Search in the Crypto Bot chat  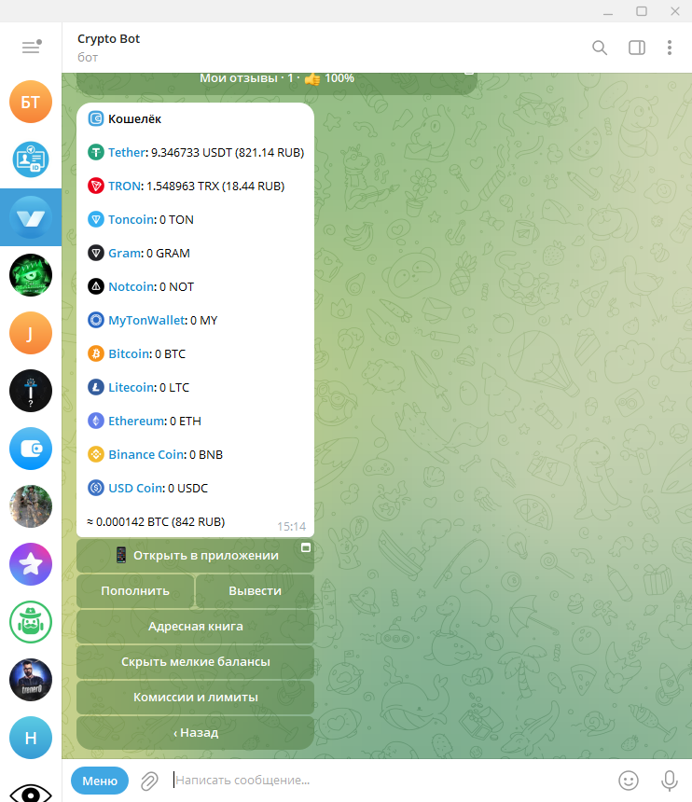[x=600, y=48]
